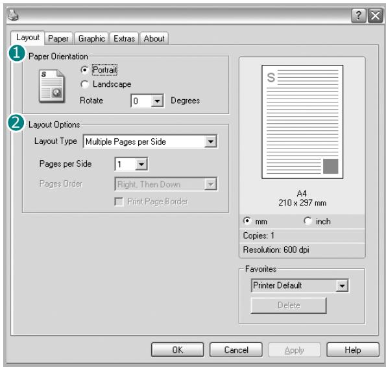
Task: Click the 'Rotate' label
Action: coord(91,101)
